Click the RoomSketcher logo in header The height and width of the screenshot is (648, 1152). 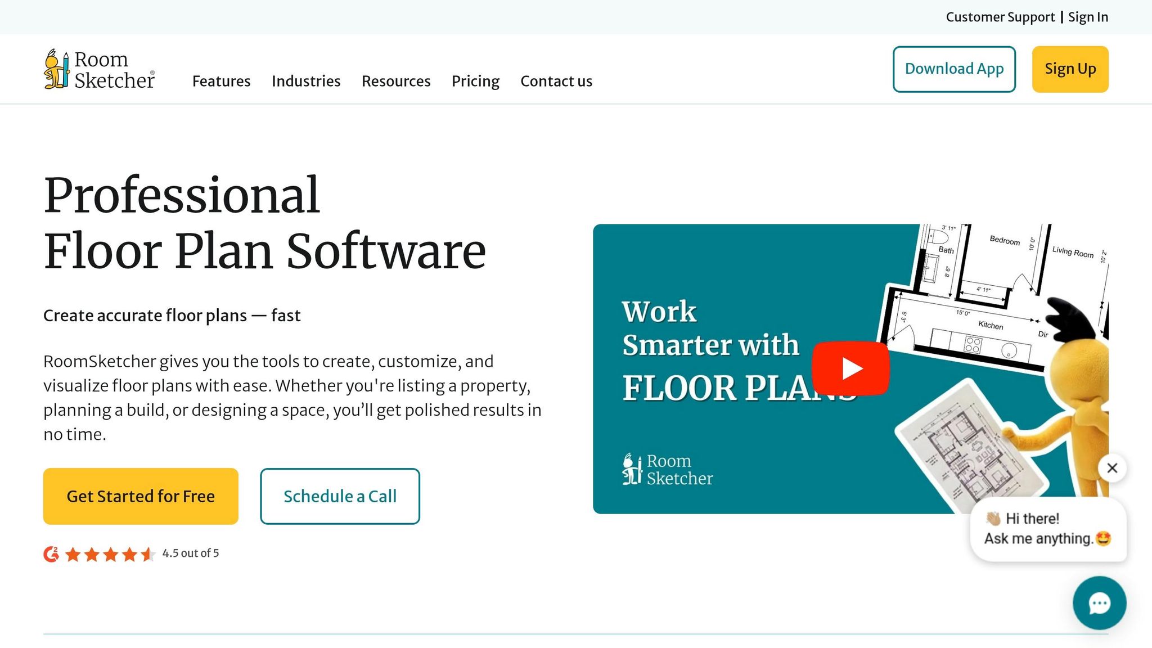pyautogui.click(x=100, y=69)
